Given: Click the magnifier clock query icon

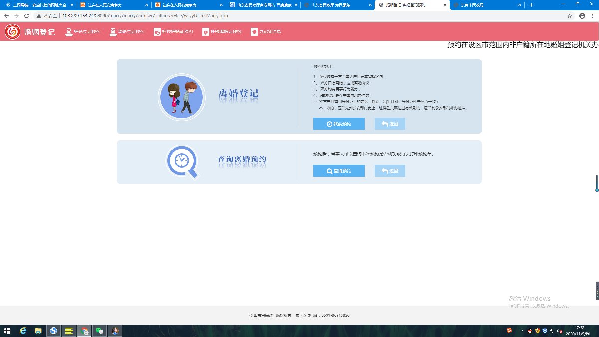Looking at the screenshot, I should point(182,161).
